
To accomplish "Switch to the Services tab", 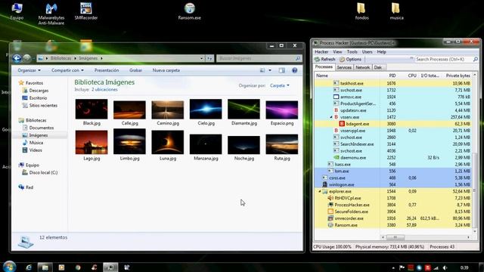I will (x=344, y=67).
